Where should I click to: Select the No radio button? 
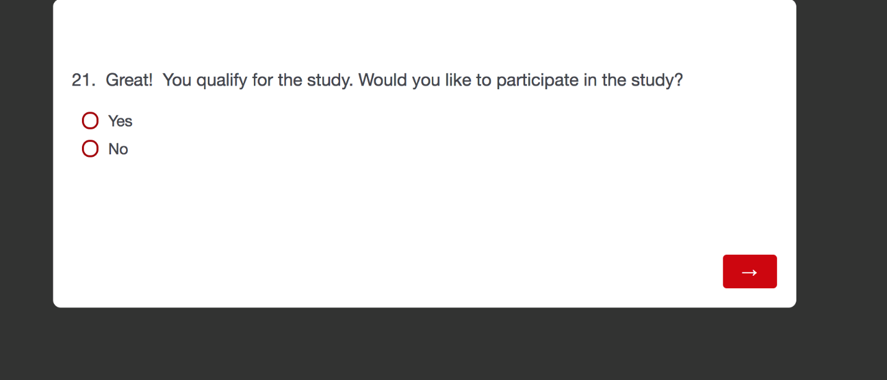(x=90, y=149)
